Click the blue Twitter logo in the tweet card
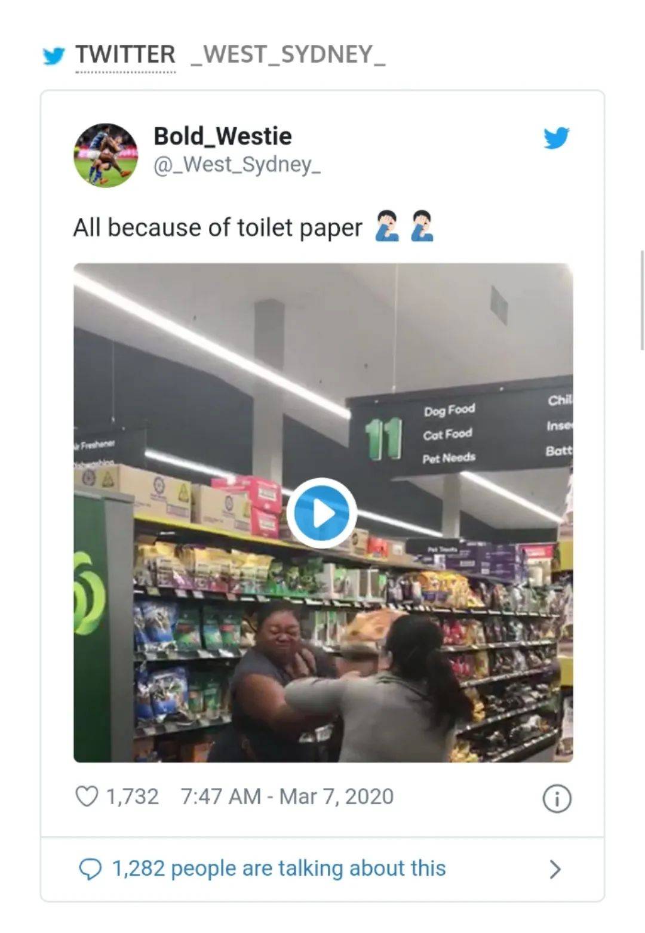Image resolution: width=645 pixels, height=933 pixels. tap(556, 138)
